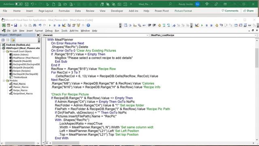Screen dimensions: 259x146
Task: Select the Meal_Macros module
Action: tap(19, 84)
